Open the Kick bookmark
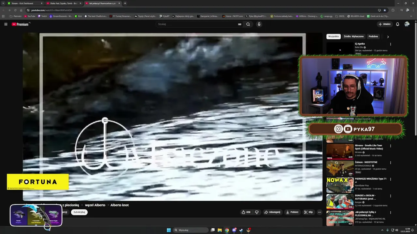 pyautogui.click(x=78, y=16)
